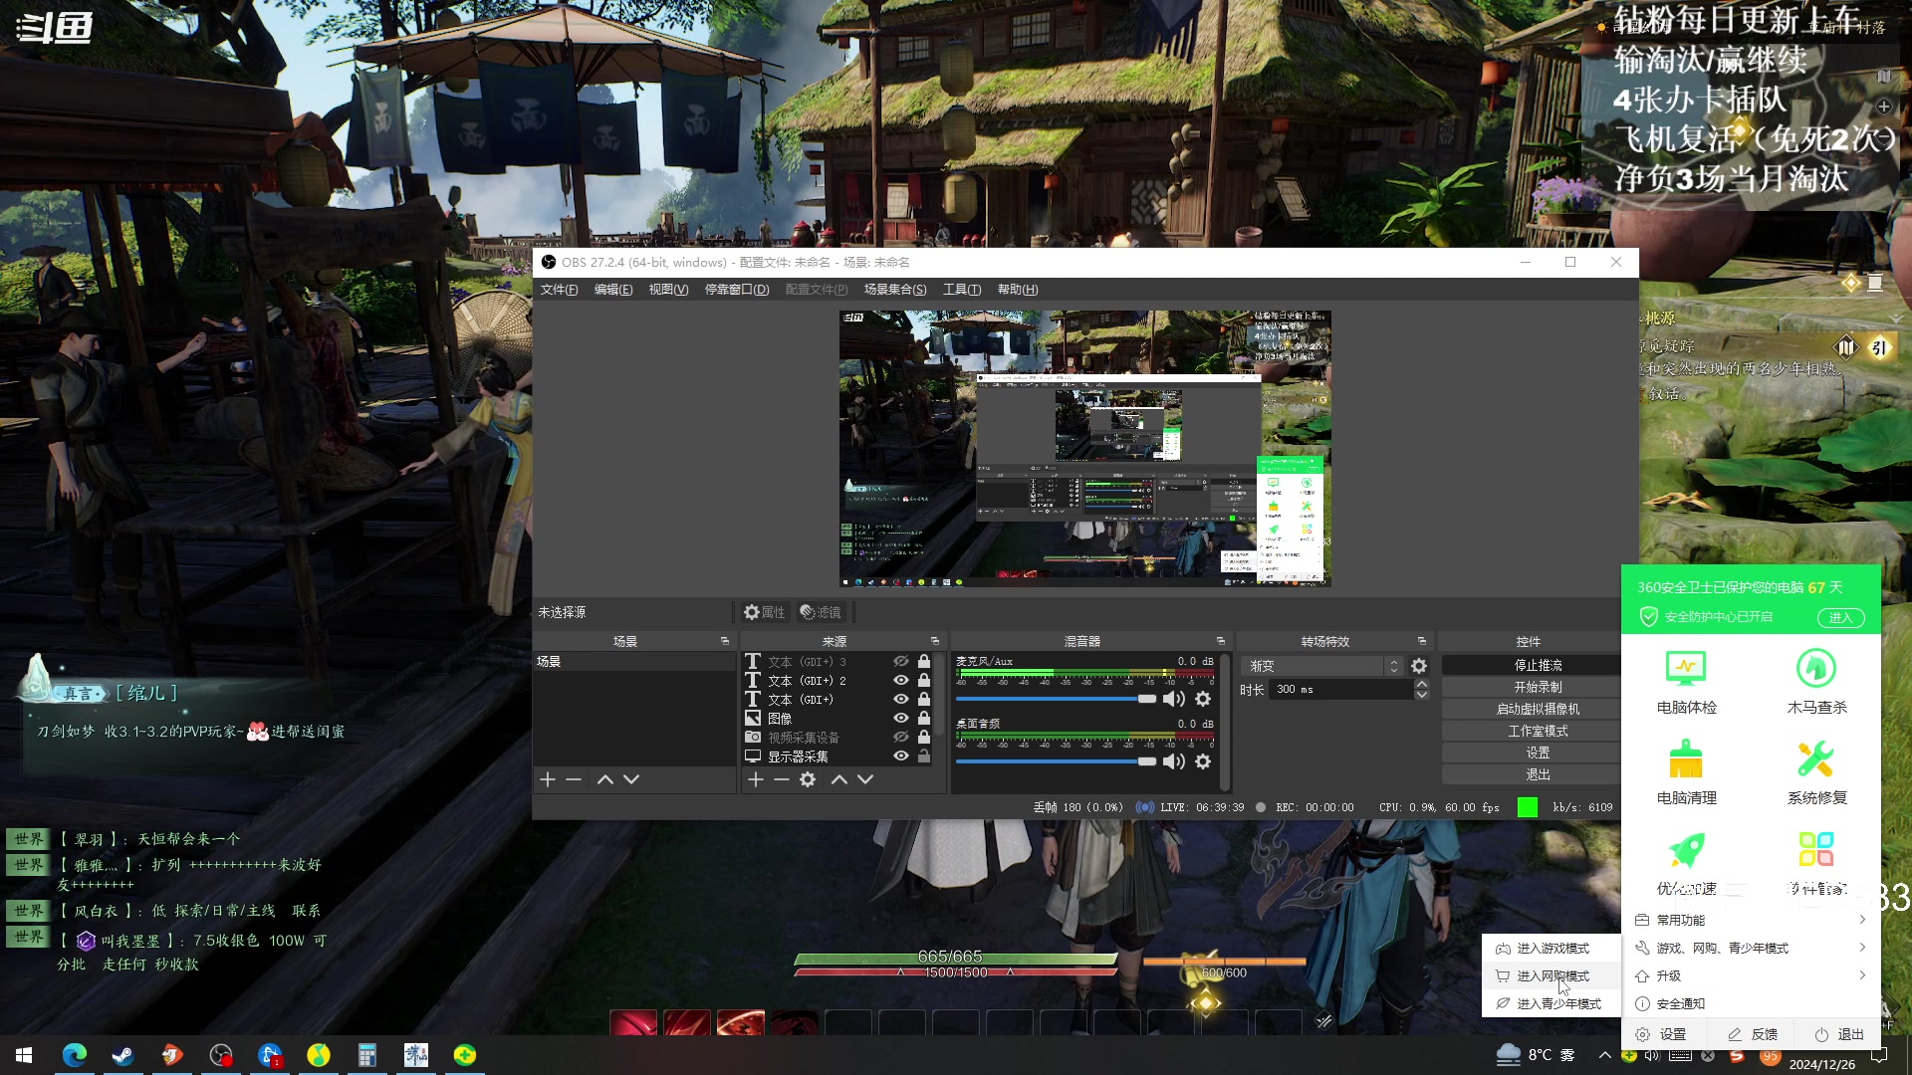
Task: Increase the 时长 duration stepper
Action: 1422,684
